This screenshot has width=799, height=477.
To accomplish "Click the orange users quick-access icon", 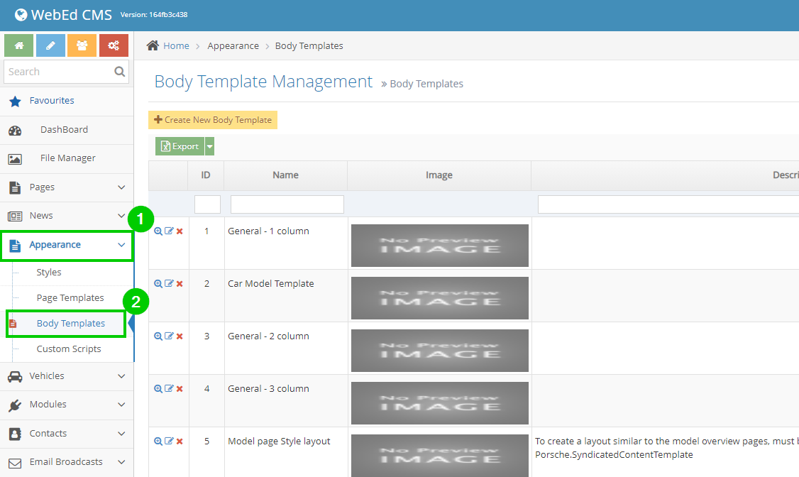I will tap(82, 45).
